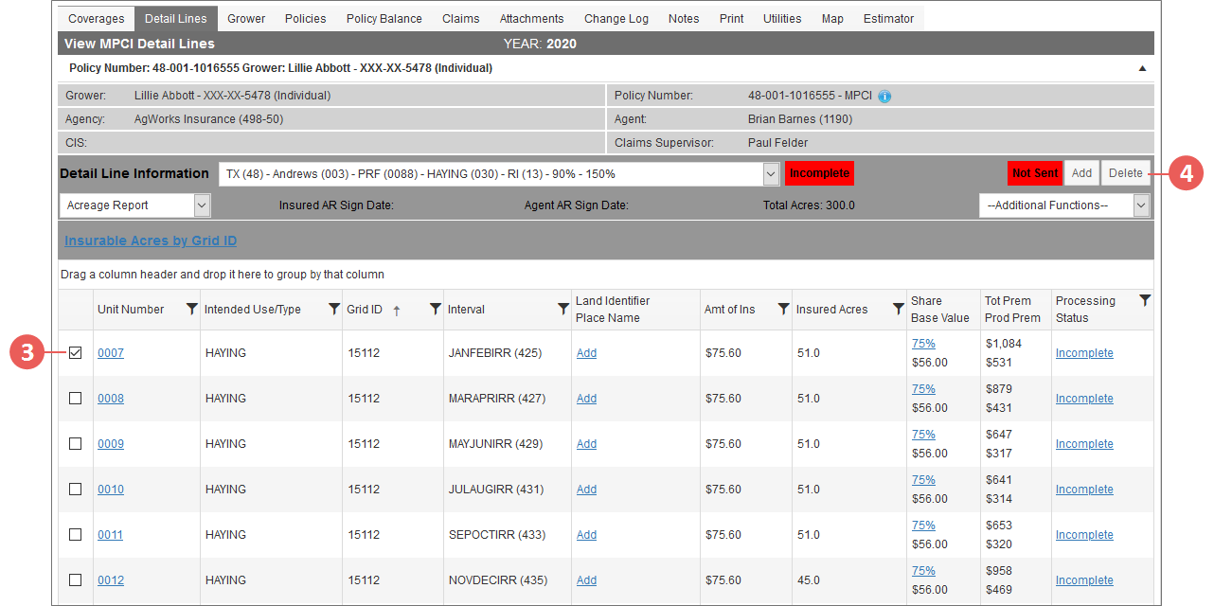Check the checkbox for unit 0008
Viewport: 1214px width, 606px height.
[76, 399]
